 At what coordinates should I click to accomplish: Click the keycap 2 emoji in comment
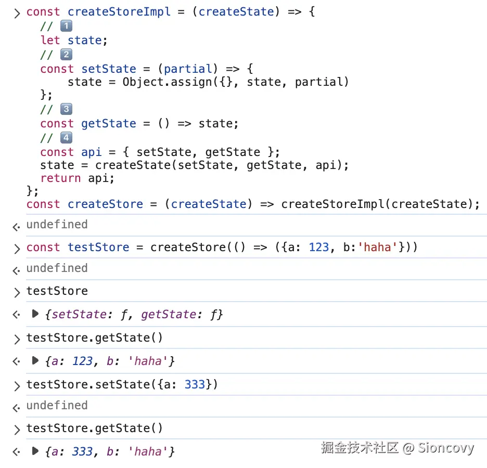click(x=66, y=55)
